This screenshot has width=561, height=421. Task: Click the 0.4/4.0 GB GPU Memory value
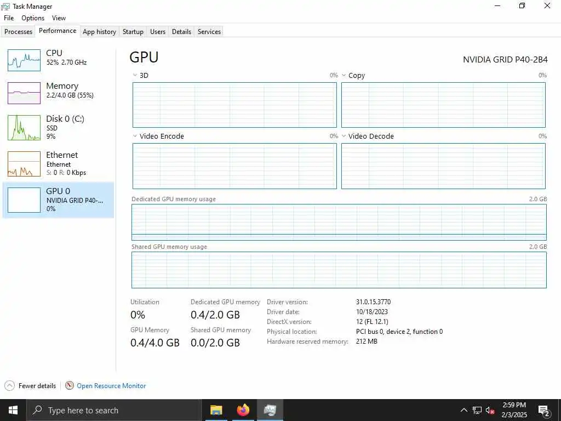click(x=154, y=343)
